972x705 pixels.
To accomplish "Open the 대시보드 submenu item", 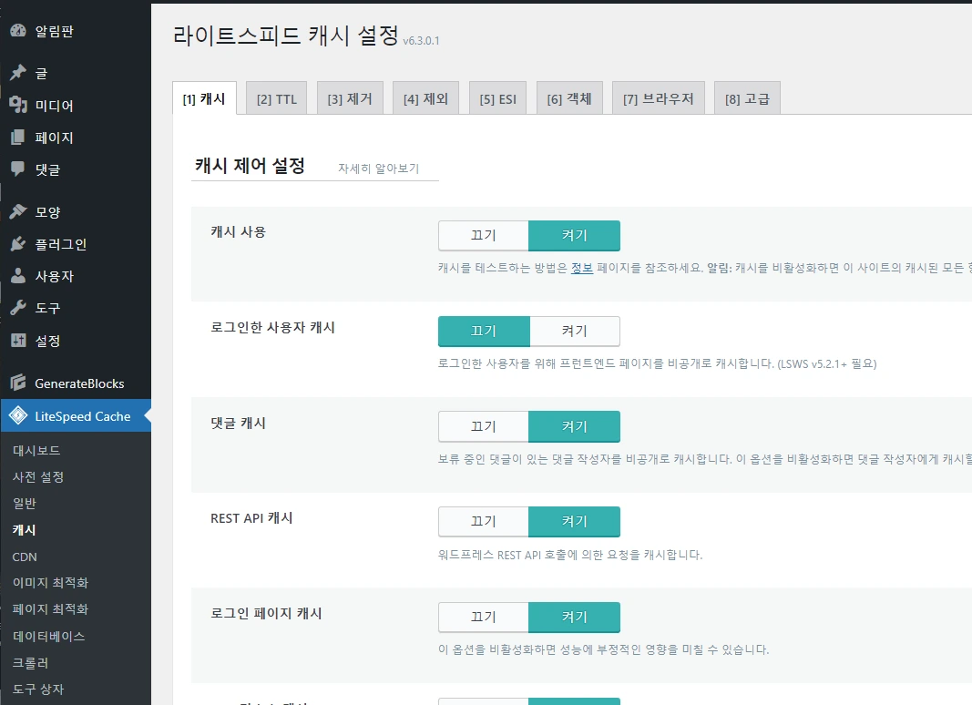I will 36,450.
